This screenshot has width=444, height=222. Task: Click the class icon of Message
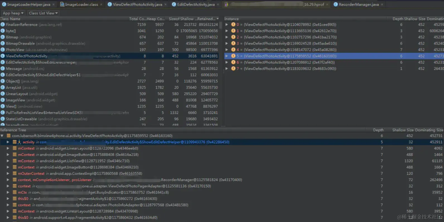tap(3, 68)
